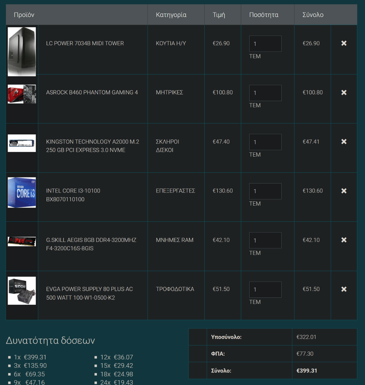Open ASROCK B460 PHANTOM GAMING 4 link
The width and height of the screenshot is (365, 385).
(92, 92)
